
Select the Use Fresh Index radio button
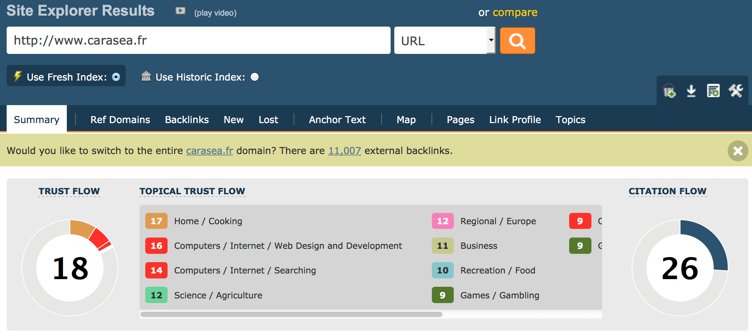tap(116, 77)
